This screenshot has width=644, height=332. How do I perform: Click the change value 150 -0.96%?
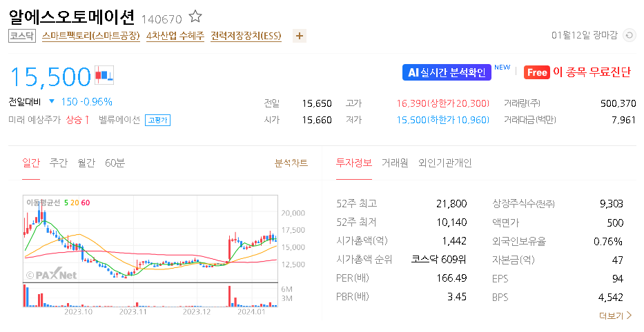(87, 102)
